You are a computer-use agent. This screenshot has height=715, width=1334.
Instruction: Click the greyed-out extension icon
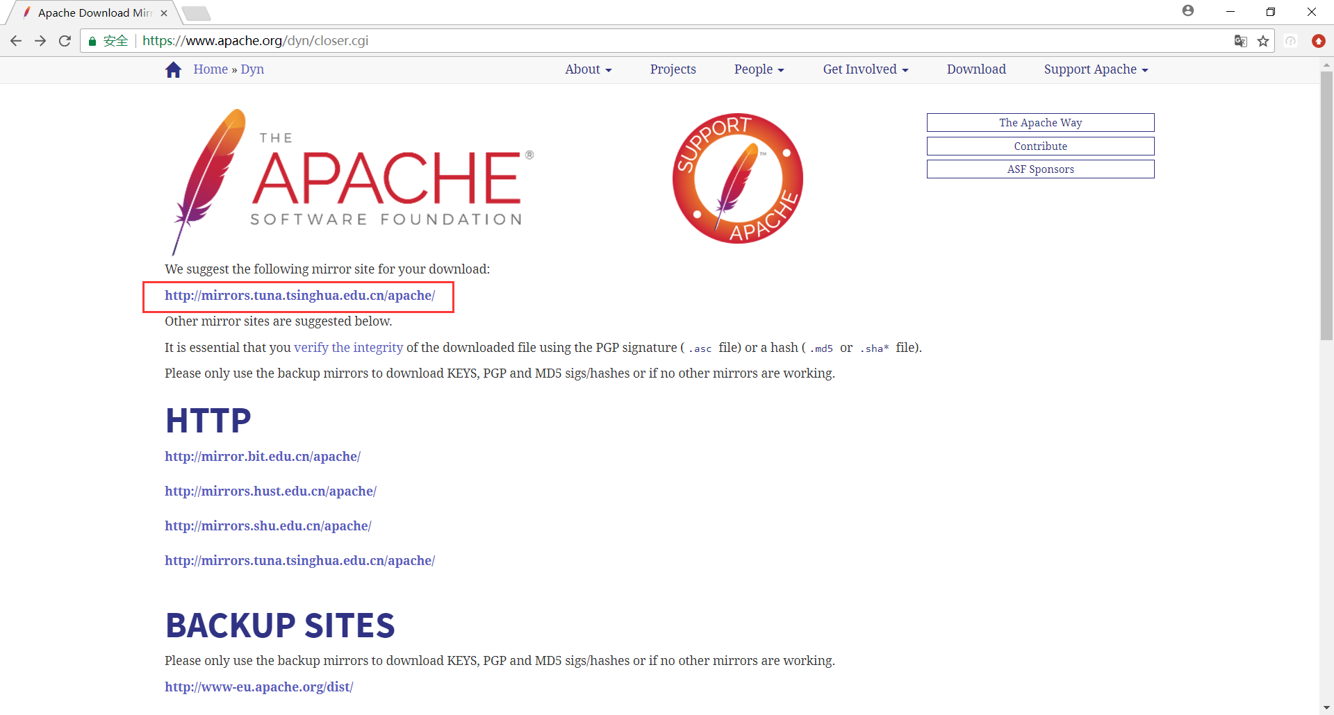coord(1290,41)
